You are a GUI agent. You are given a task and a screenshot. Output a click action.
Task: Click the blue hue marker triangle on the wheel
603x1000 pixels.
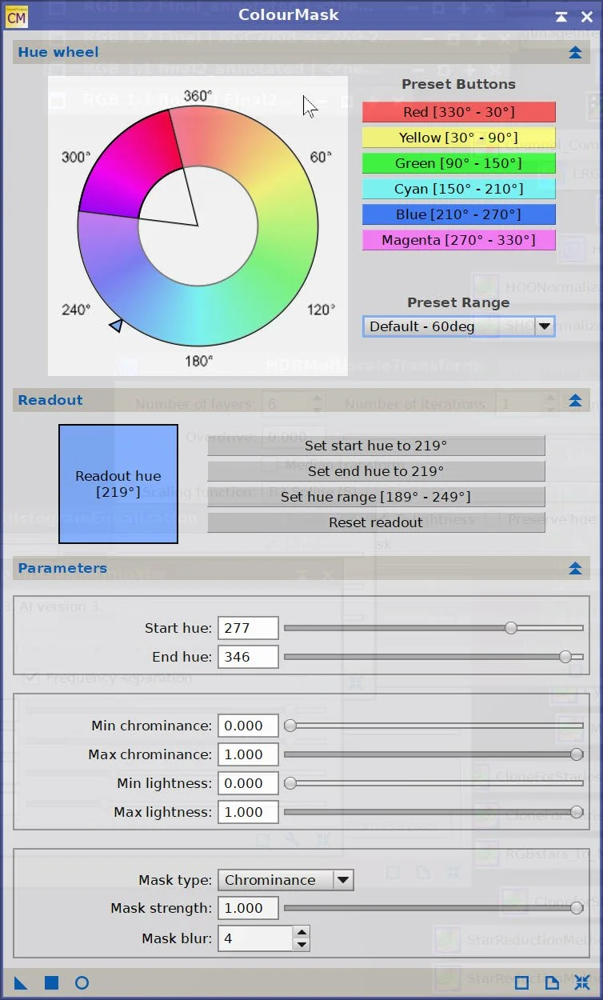pos(116,325)
